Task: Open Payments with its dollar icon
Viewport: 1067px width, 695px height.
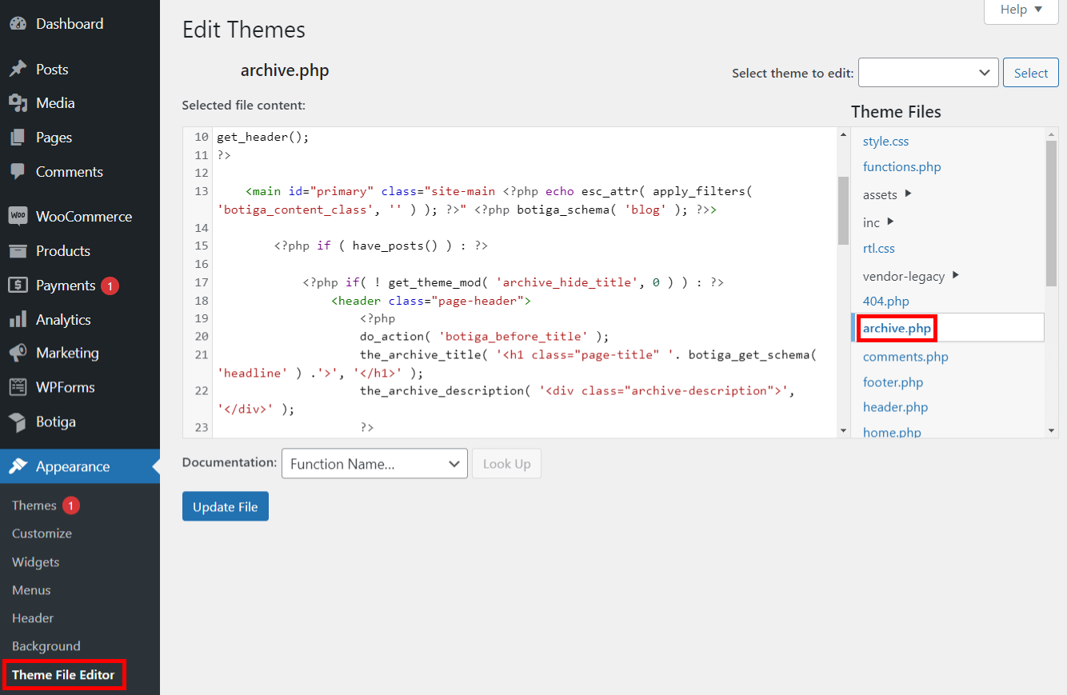Action: click(x=18, y=285)
